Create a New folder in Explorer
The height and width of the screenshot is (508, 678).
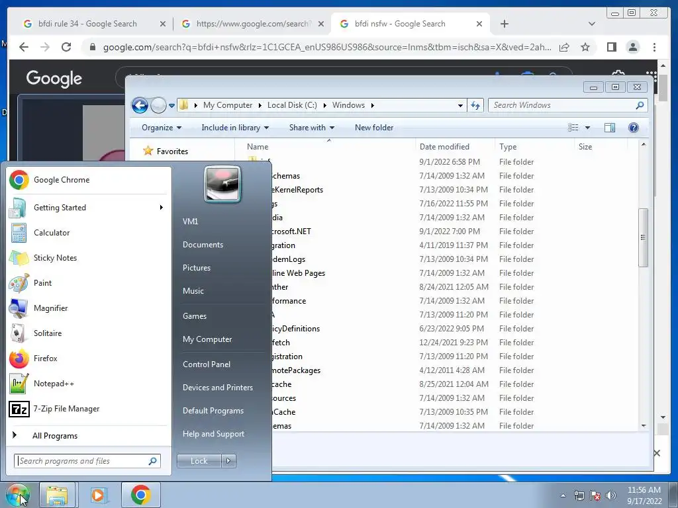coord(374,128)
